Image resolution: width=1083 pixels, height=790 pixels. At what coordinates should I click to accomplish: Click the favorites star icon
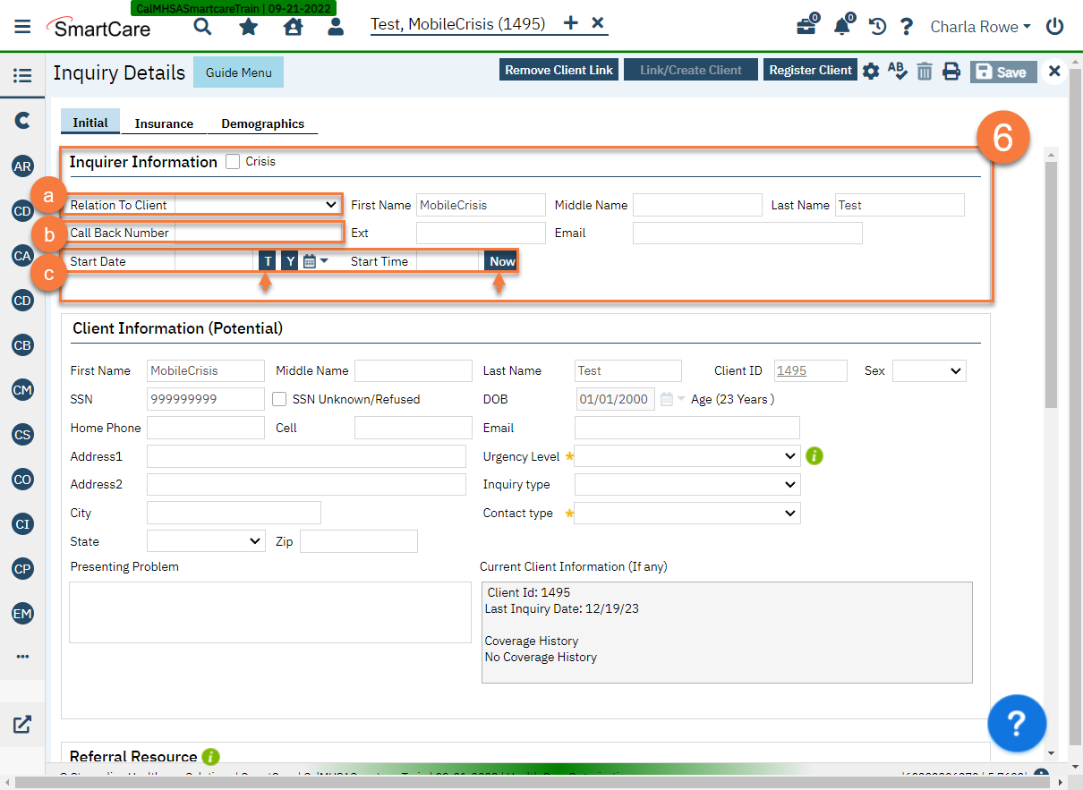[248, 27]
